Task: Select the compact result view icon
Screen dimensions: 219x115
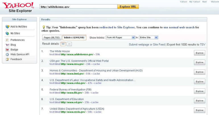Action: pyautogui.click(x=69, y=44)
